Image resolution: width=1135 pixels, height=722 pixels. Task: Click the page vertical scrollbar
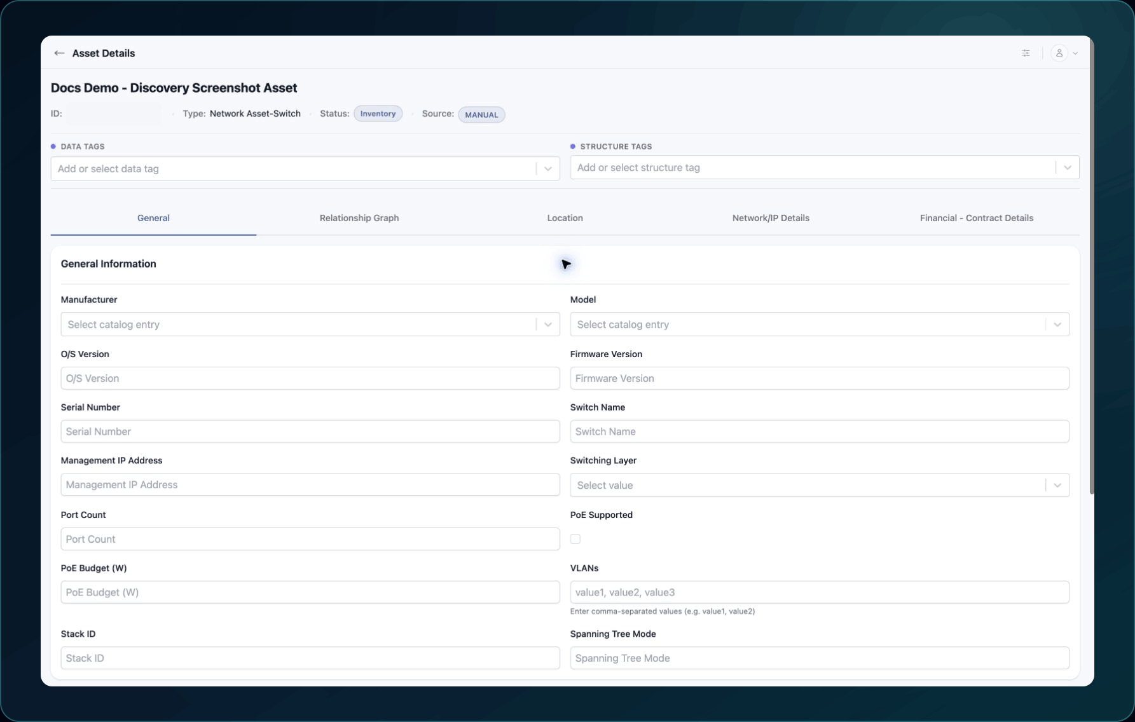(x=1091, y=267)
